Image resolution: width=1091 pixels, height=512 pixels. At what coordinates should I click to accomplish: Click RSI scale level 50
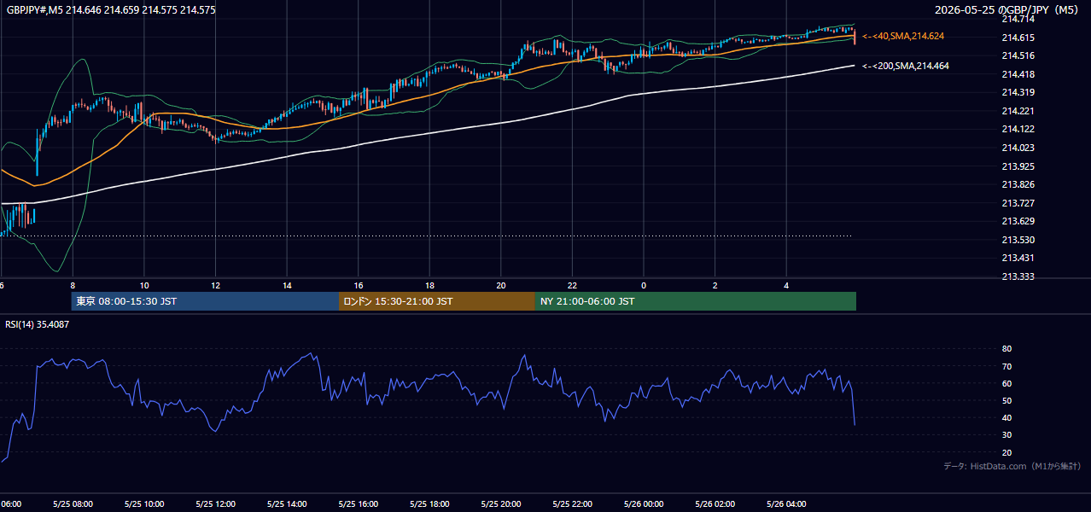pos(1006,400)
